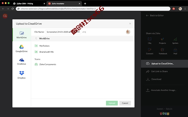Choose Dropbox cloud service
This screenshot has height=117, width=188.
tap(21, 75)
